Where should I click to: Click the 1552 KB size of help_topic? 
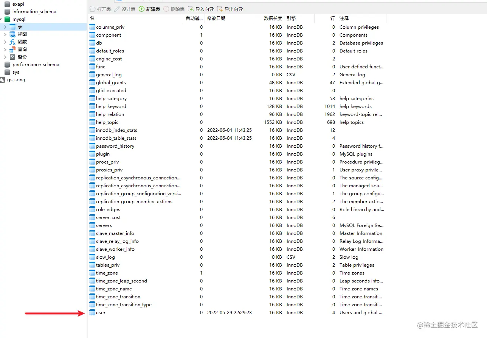pos(273,122)
